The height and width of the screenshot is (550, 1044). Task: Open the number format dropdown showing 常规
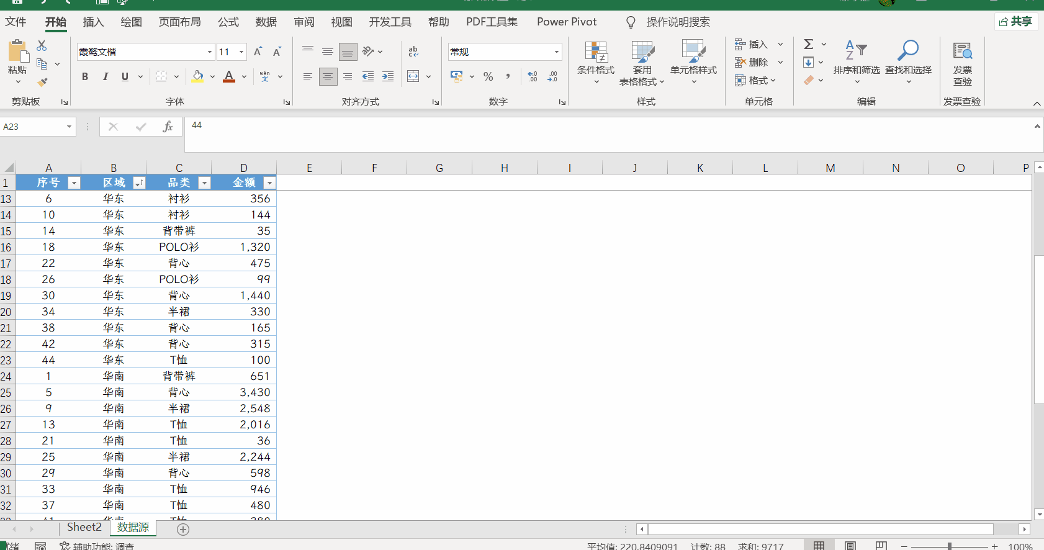557,52
